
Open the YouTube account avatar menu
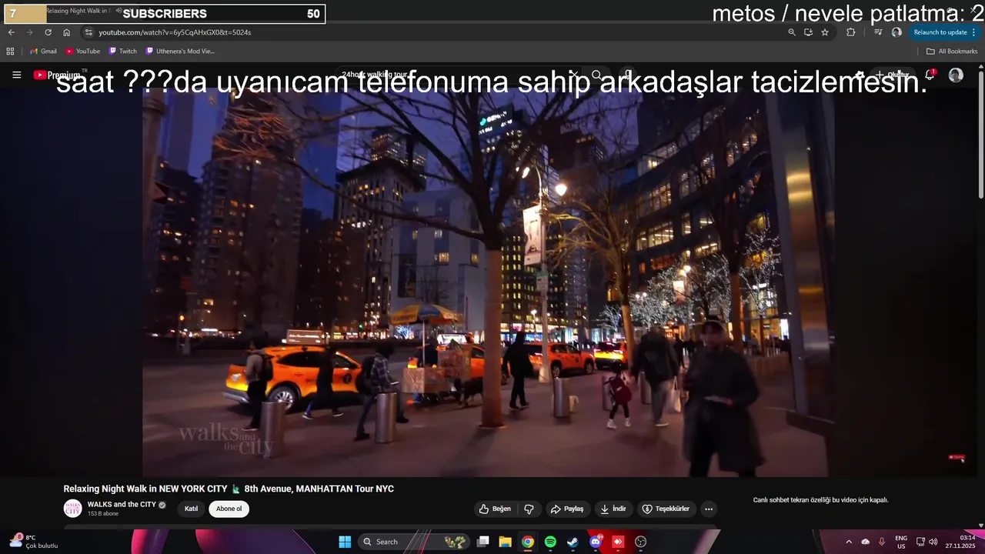coord(956,75)
